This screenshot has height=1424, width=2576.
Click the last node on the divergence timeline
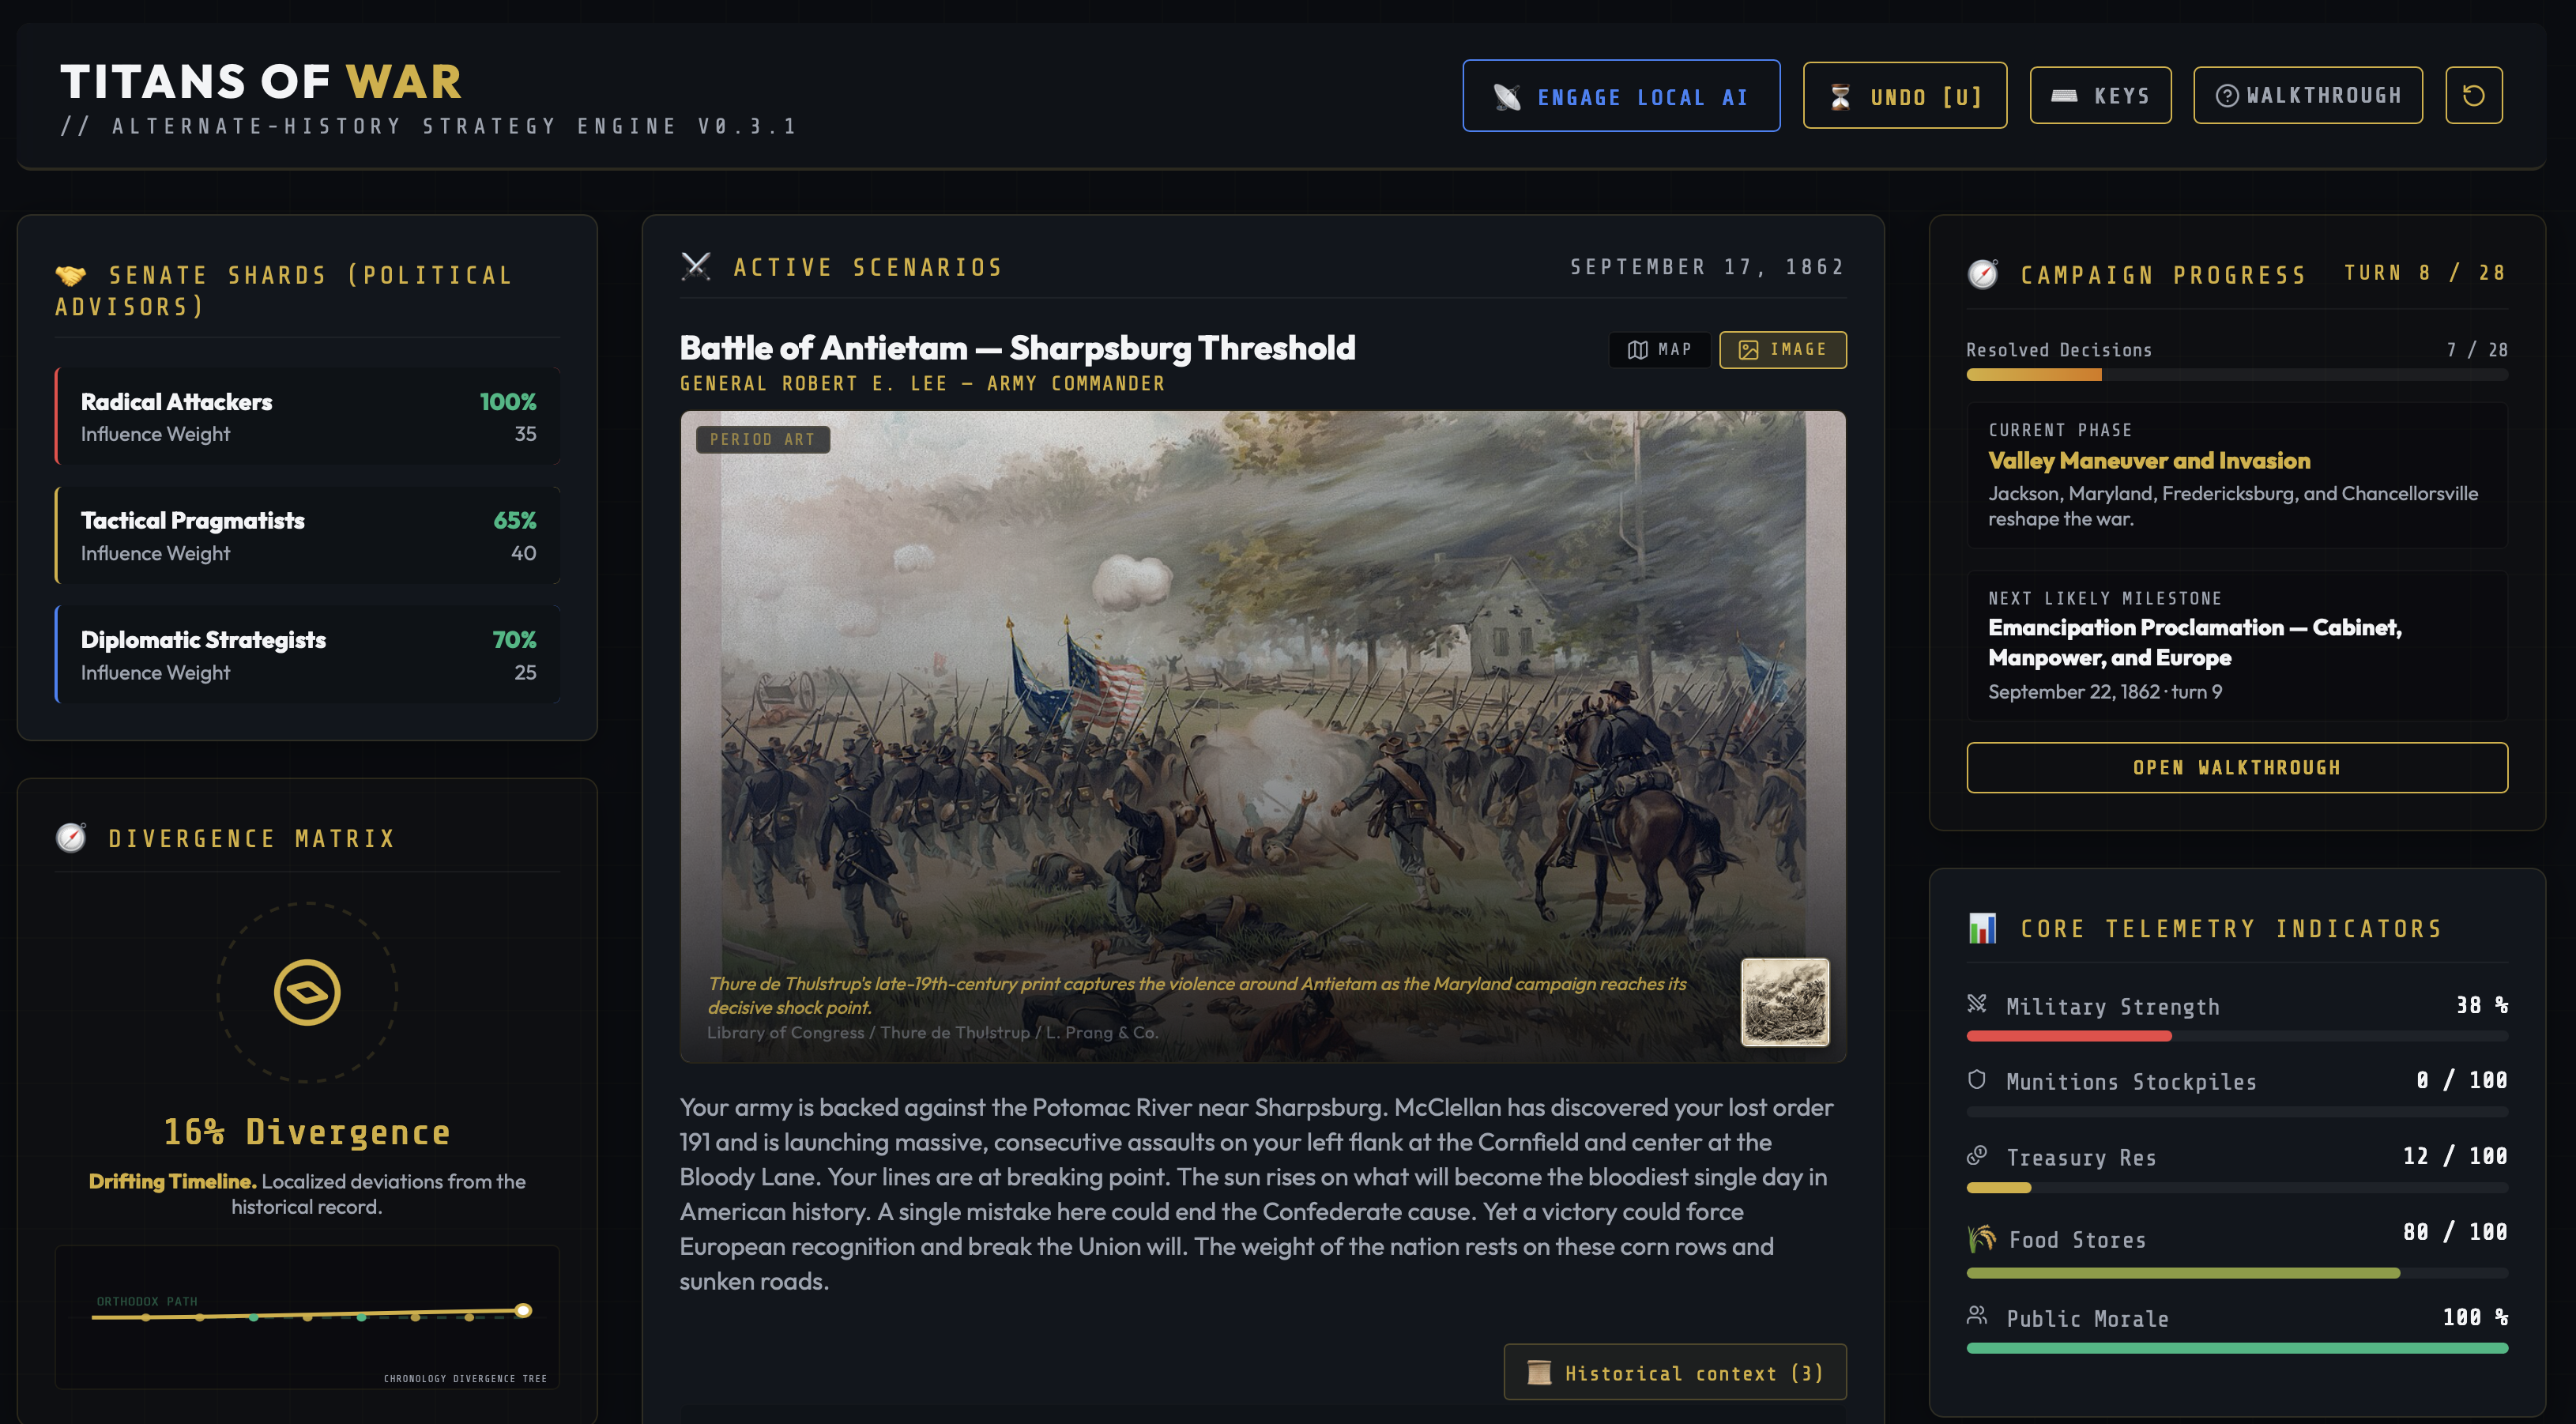click(x=523, y=1310)
